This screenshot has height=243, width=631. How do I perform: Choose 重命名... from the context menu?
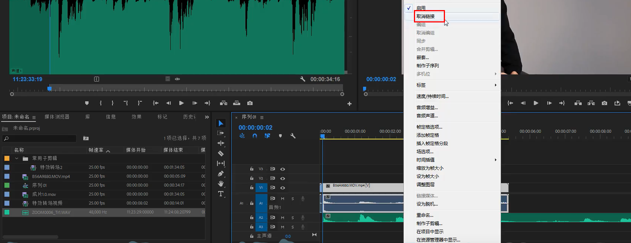tap(452, 215)
